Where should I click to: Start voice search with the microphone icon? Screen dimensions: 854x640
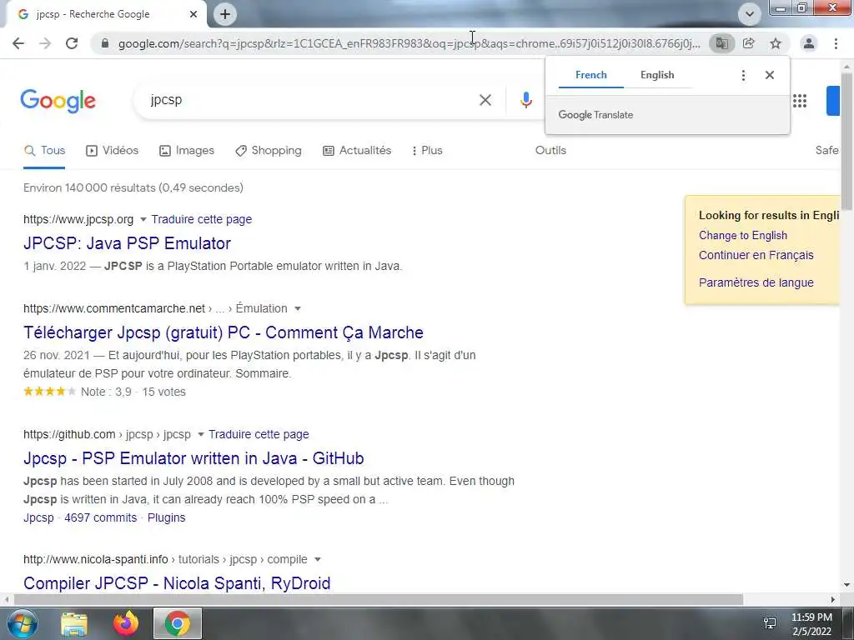525,100
